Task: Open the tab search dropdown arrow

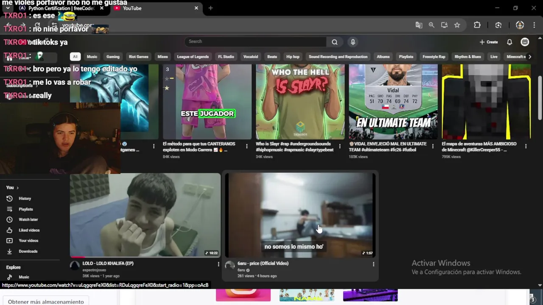Action: pos(8,8)
